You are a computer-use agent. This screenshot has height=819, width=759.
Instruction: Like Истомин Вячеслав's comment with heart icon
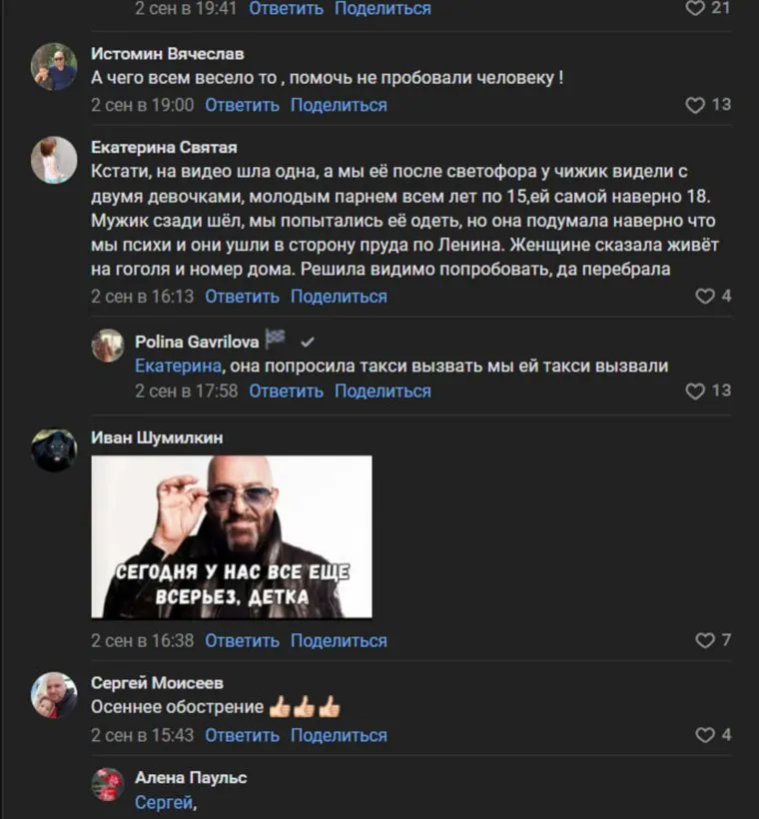[695, 105]
